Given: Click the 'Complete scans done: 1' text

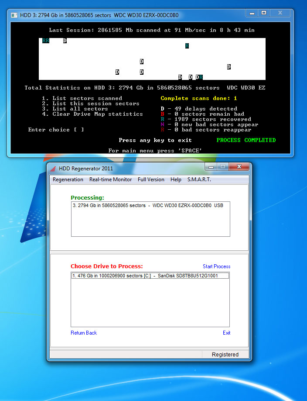Looking at the screenshot, I should pyautogui.click(x=199, y=98).
